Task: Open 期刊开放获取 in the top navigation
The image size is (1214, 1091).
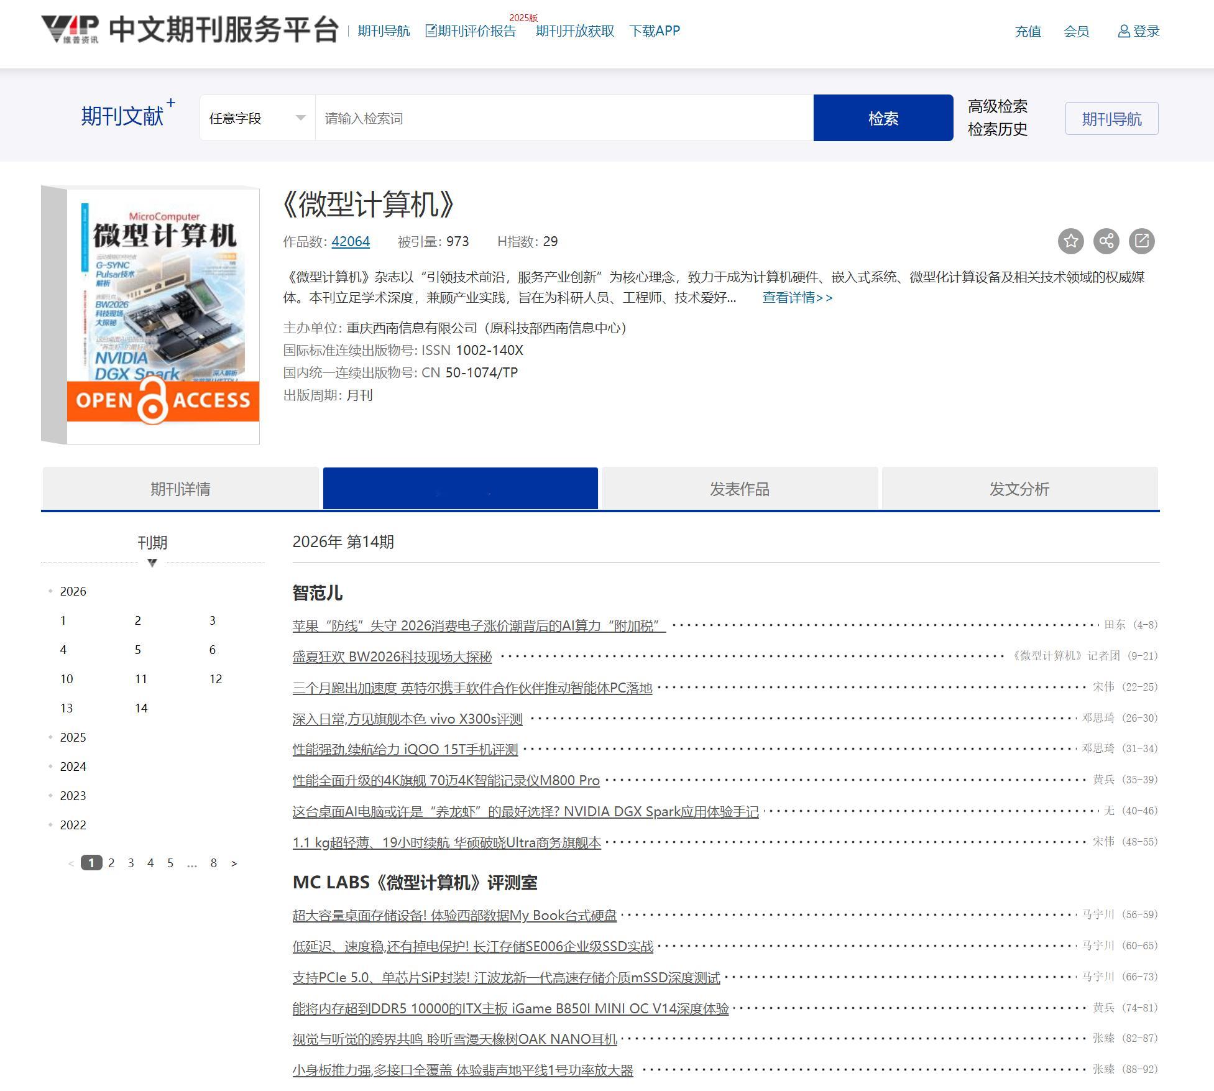Action: pos(575,31)
